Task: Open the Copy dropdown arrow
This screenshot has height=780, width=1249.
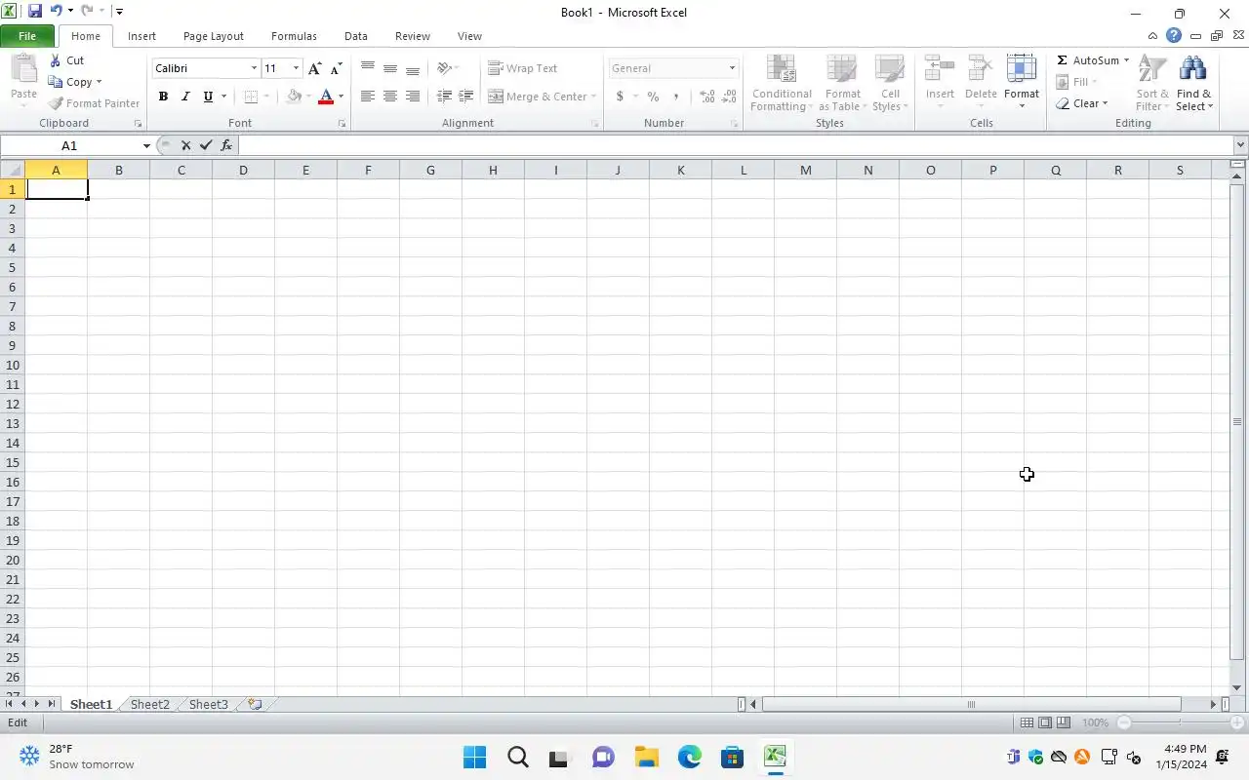Action: (x=99, y=82)
